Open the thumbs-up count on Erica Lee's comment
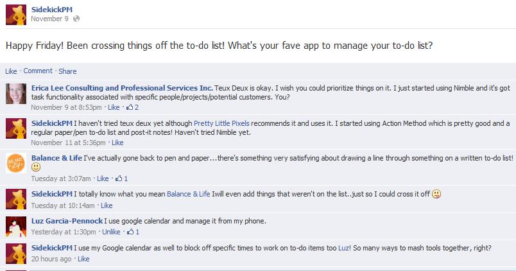This screenshot has width=516, height=271. [x=133, y=107]
